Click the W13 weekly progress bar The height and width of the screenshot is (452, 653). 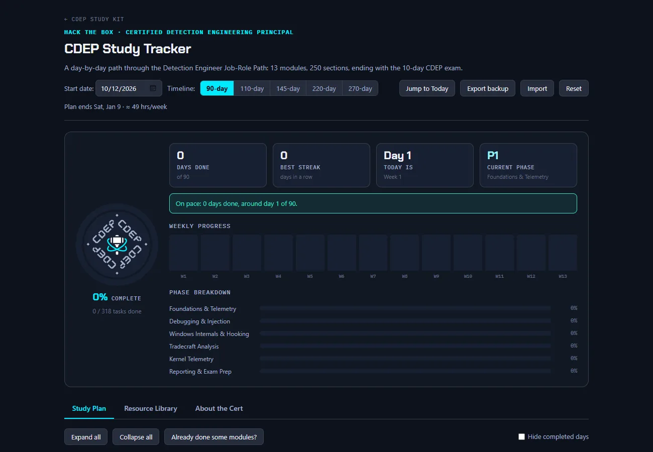click(x=563, y=253)
